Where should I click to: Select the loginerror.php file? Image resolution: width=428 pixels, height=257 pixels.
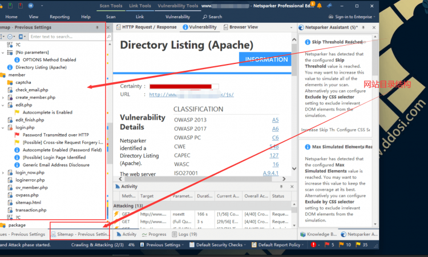click(30, 180)
